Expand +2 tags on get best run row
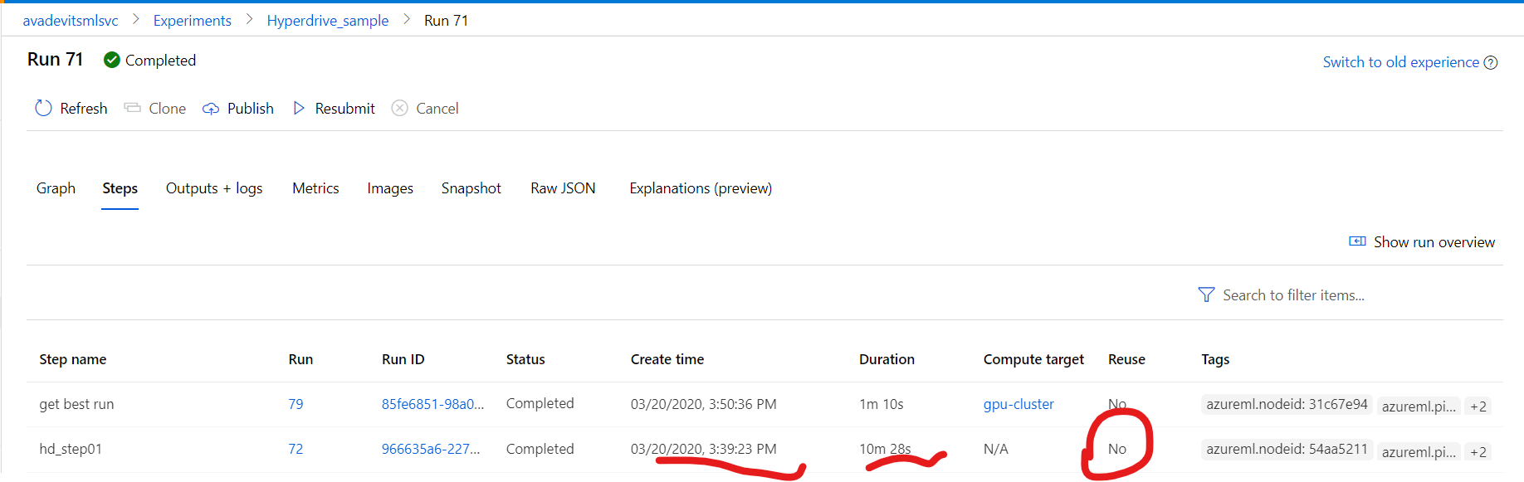Image resolution: width=1524 pixels, height=482 pixels. tap(1478, 407)
